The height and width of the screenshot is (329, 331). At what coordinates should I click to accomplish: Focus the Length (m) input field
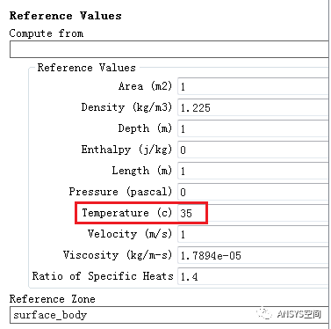point(253,171)
